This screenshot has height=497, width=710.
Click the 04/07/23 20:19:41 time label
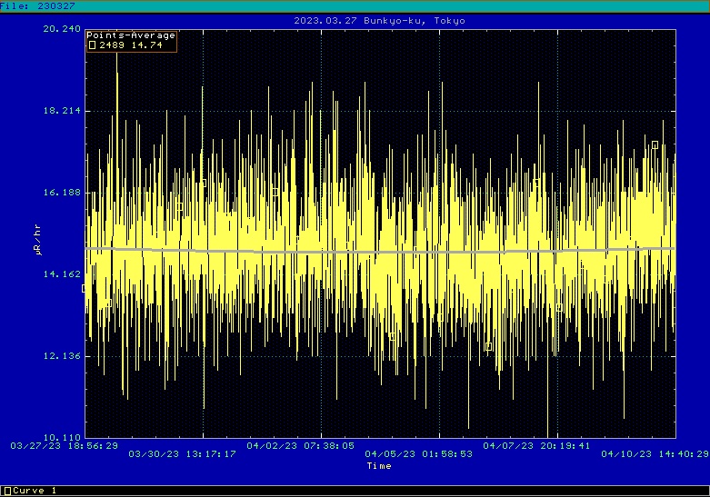tap(536, 446)
